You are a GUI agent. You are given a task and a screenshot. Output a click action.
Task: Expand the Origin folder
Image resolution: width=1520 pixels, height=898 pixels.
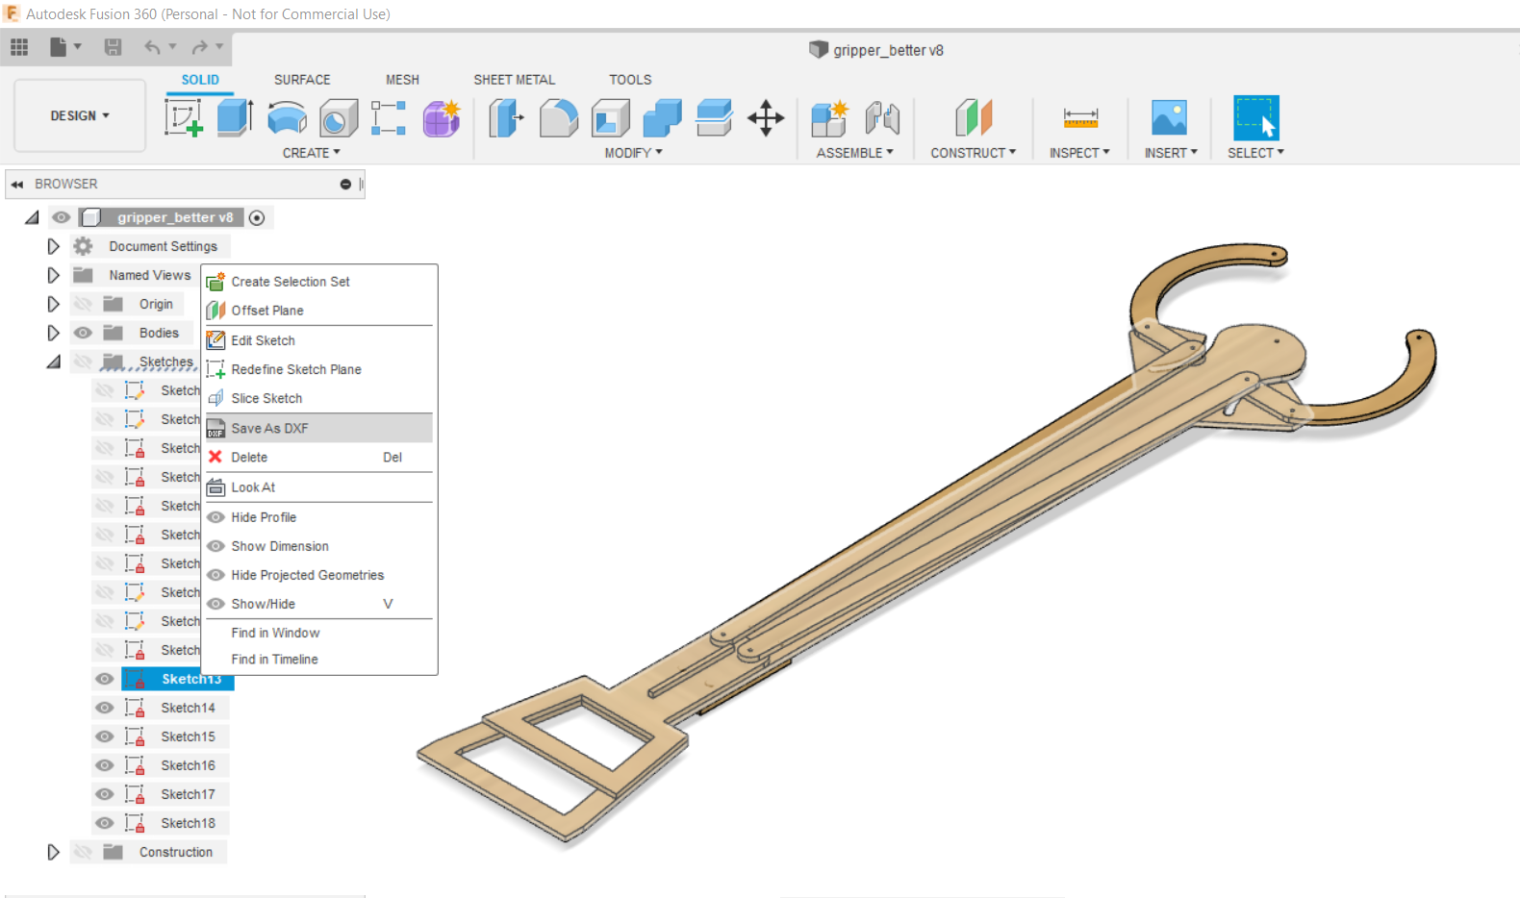(53, 304)
